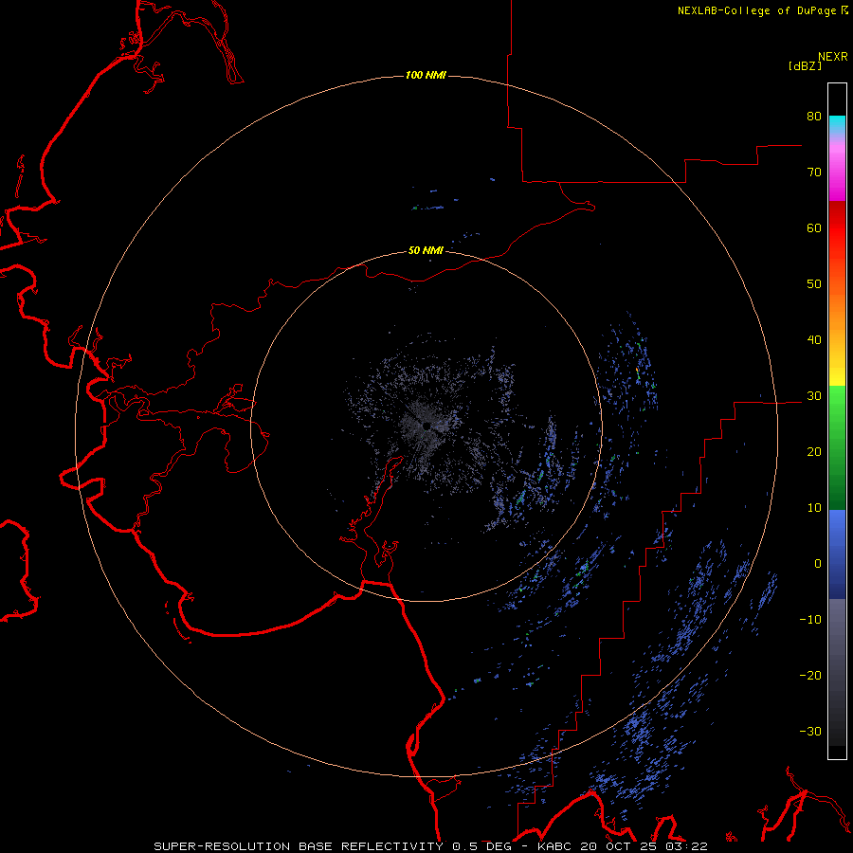Click the 0 value on the dBZ scale

818,564
